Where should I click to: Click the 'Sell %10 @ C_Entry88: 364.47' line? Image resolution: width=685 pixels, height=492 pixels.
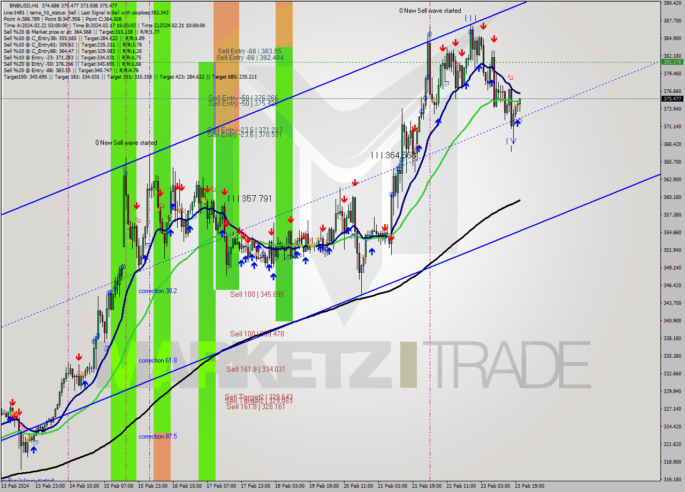point(73,51)
